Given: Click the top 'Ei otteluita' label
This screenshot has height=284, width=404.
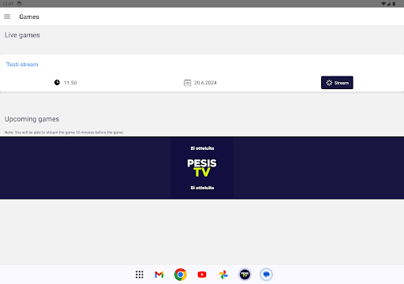Looking at the screenshot, I should click(x=202, y=148).
